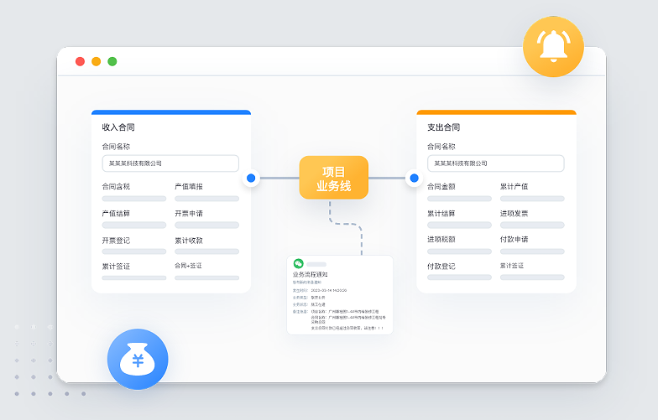Open the 业务流程通知 notification card

(x=339, y=295)
